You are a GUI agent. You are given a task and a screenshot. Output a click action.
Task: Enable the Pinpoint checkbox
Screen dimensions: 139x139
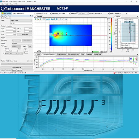click(2, 46)
